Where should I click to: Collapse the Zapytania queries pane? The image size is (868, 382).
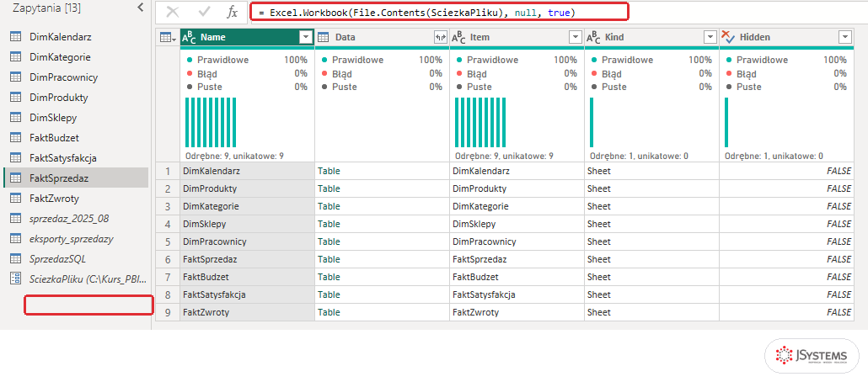pyautogui.click(x=140, y=8)
